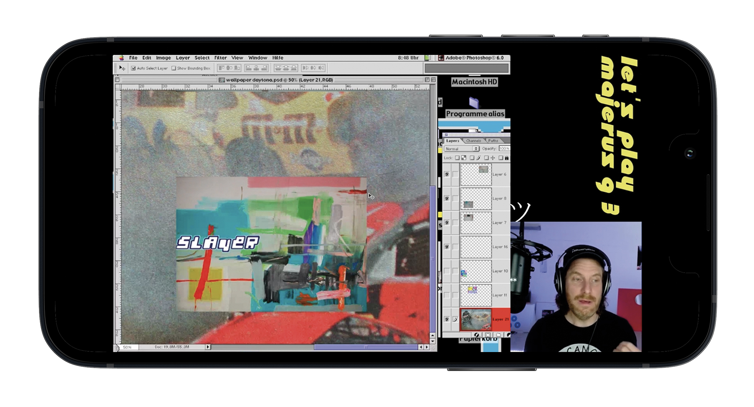Expand the document info arrow in status bar
The height and width of the screenshot is (407, 754).
(x=208, y=347)
